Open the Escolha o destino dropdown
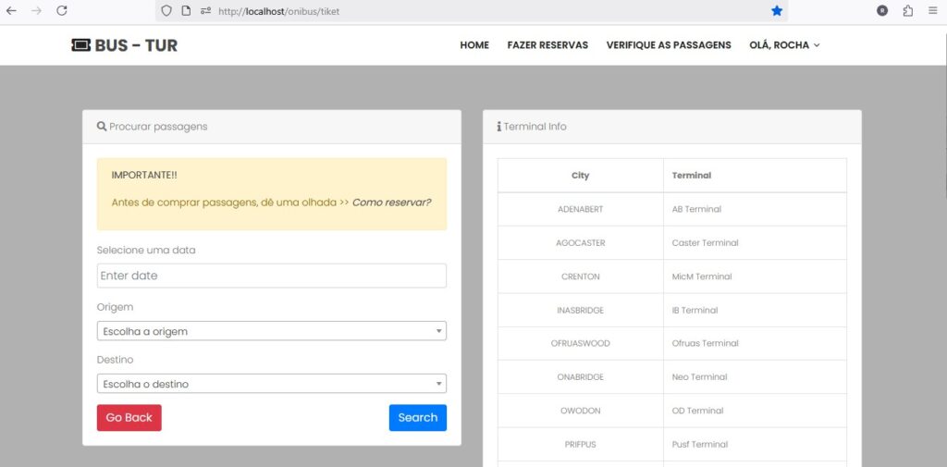The image size is (947, 467). (272, 384)
